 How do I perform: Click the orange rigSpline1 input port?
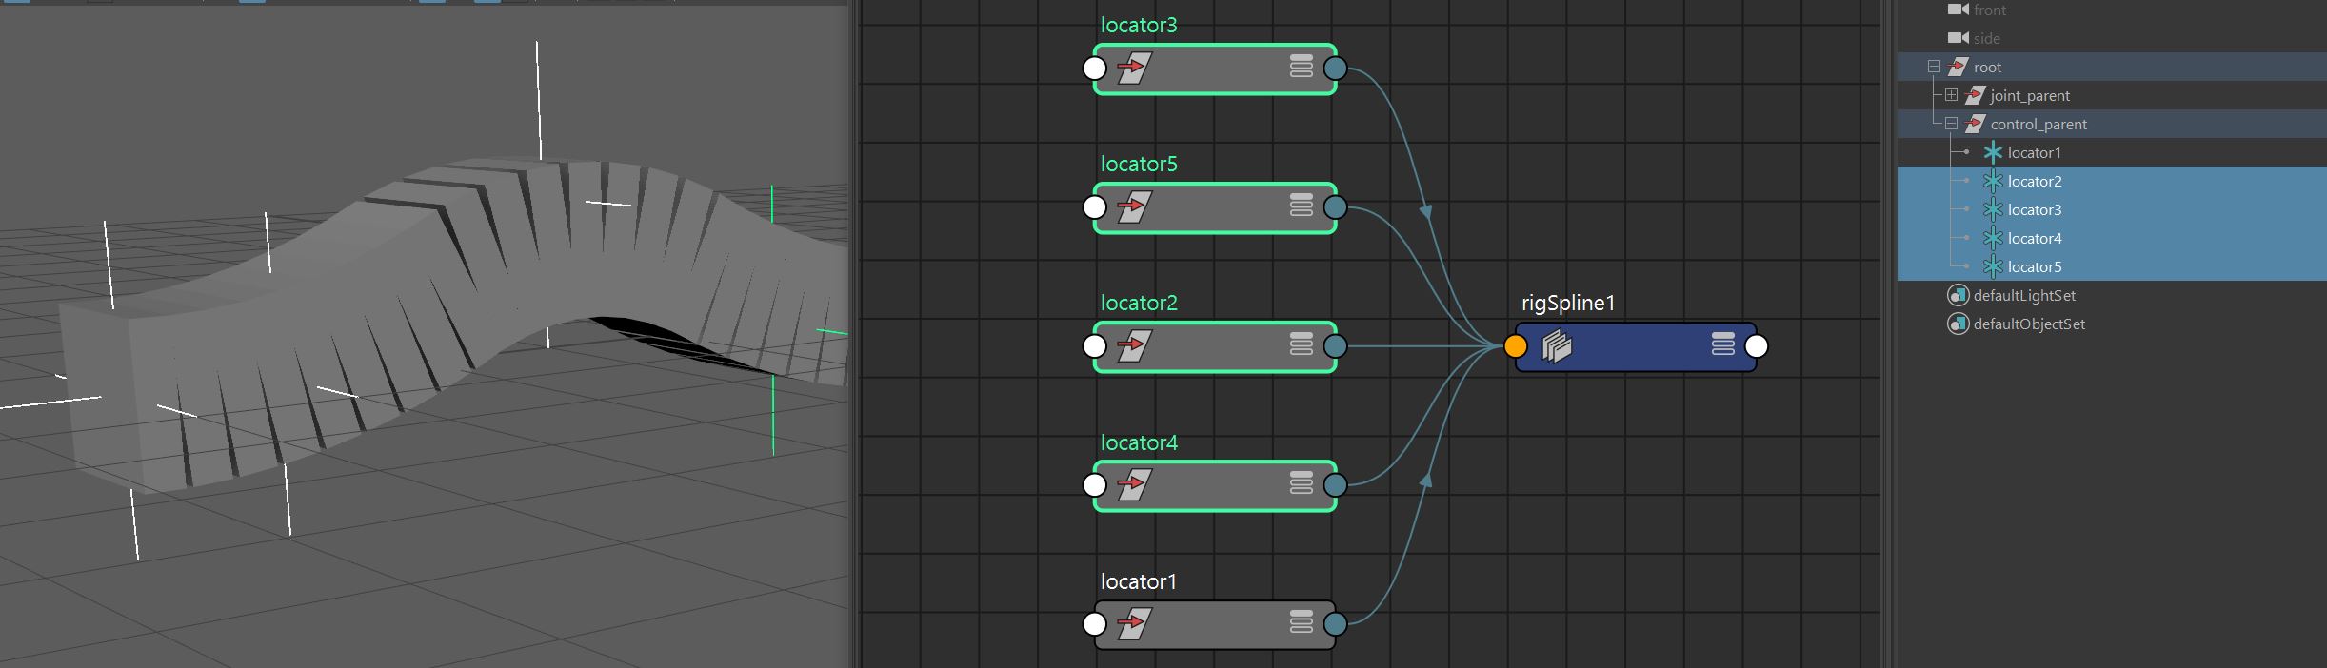click(x=1516, y=346)
